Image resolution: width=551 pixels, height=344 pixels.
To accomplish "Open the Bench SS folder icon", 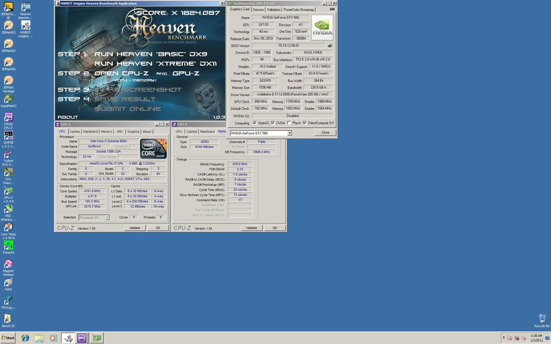I will [x=8, y=321].
